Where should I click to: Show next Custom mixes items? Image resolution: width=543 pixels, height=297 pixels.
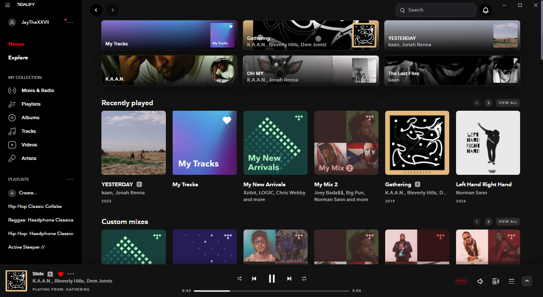pos(488,221)
